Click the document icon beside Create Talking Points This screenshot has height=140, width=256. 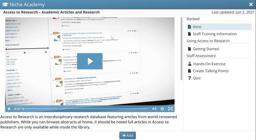(x=189, y=71)
